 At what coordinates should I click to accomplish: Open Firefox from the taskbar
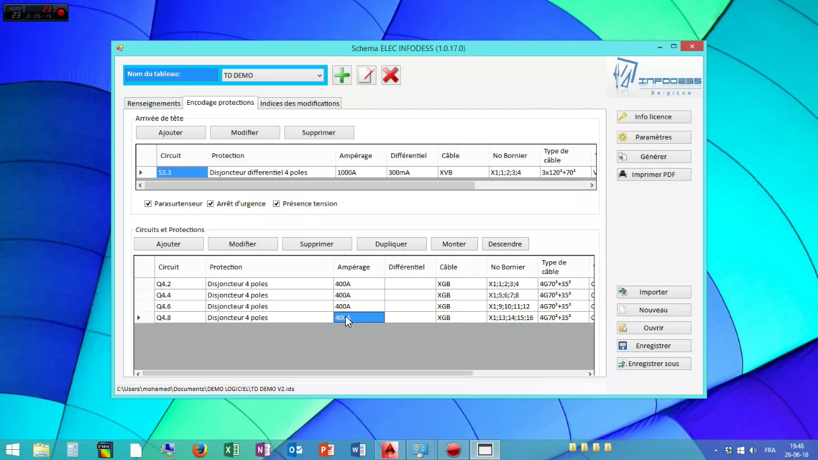click(200, 450)
